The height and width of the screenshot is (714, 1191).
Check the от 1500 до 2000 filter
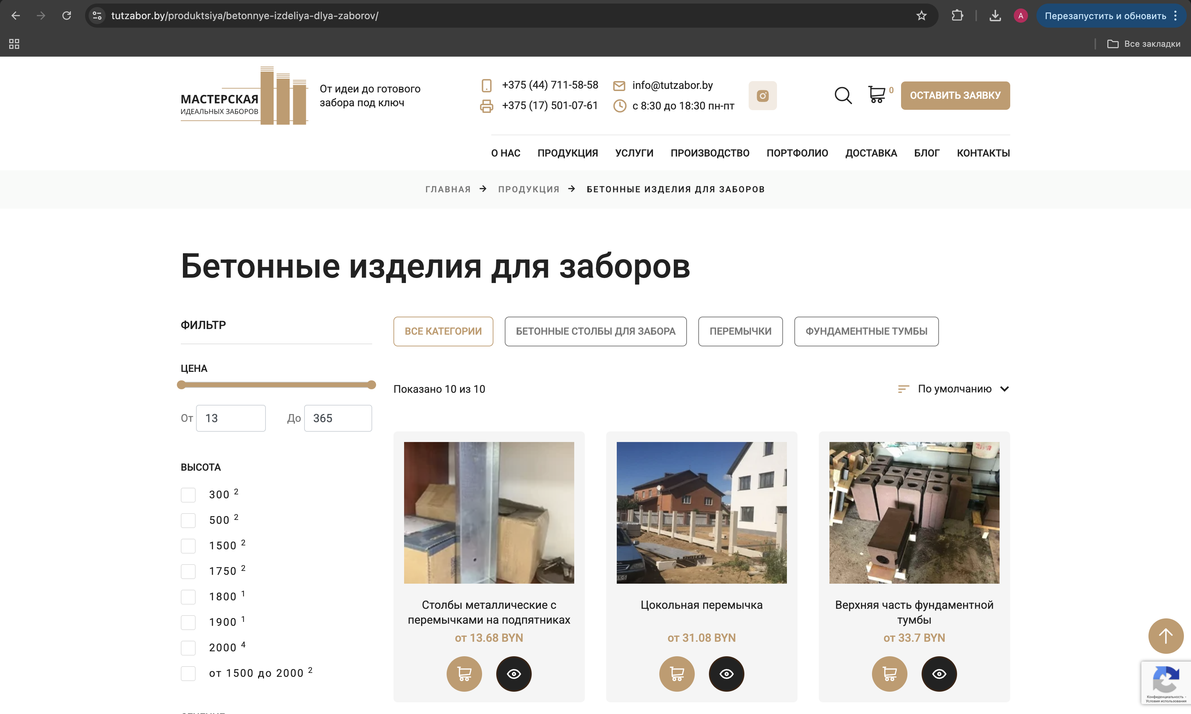coord(188,674)
